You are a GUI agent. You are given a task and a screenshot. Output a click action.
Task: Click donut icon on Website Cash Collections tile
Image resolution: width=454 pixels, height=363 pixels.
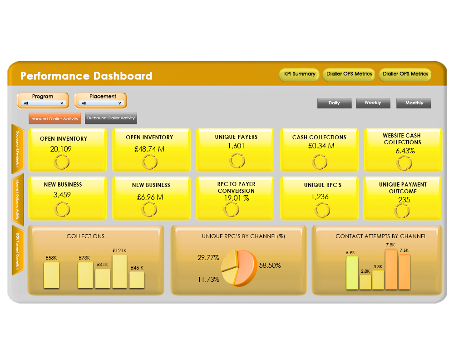[404, 162]
